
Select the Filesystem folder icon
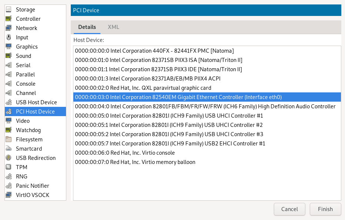(x=9, y=139)
